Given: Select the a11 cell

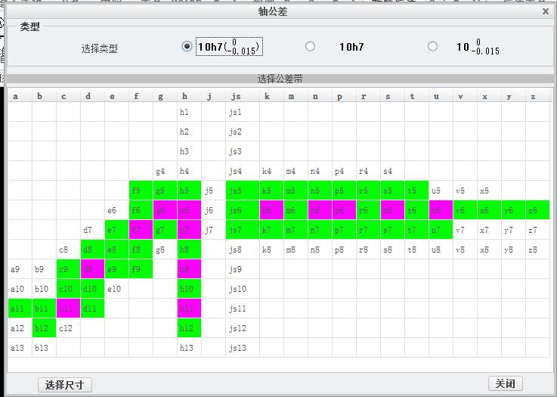Looking at the screenshot, I should click(x=20, y=309).
